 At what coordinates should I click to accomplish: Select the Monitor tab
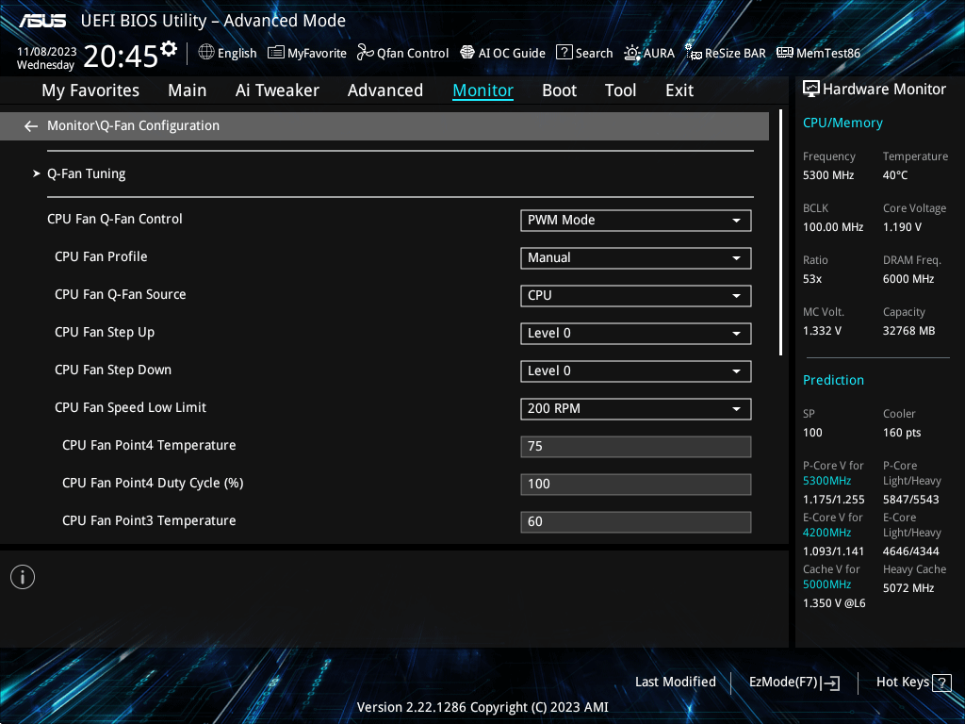[x=483, y=90]
